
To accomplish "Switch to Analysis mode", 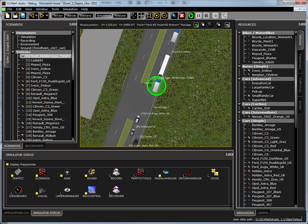I will pos(120,16).
